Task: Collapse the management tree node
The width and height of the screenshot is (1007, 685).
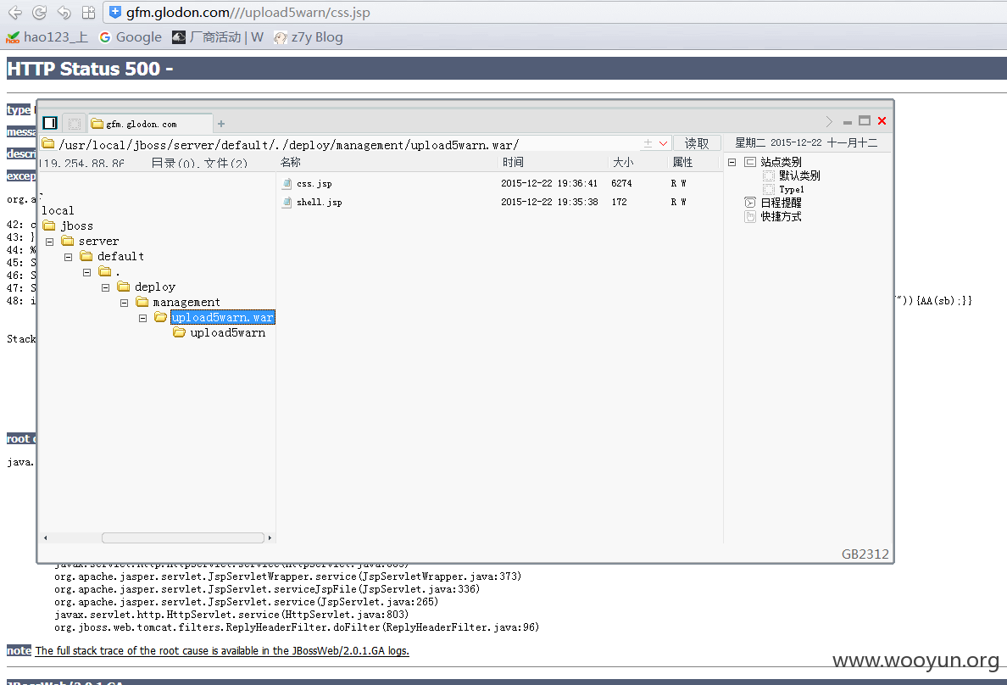Action: point(124,303)
